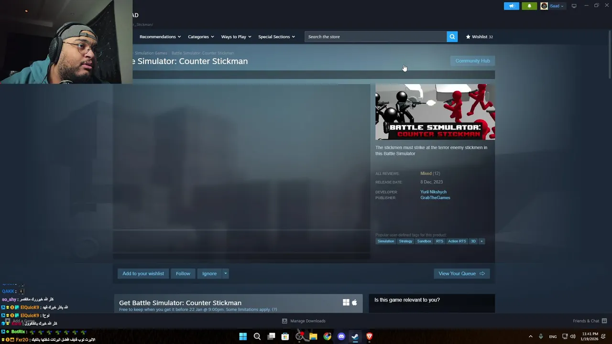Enter Big Picture mode monitor icon
Screen dimensions: 612x344
[574, 6]
